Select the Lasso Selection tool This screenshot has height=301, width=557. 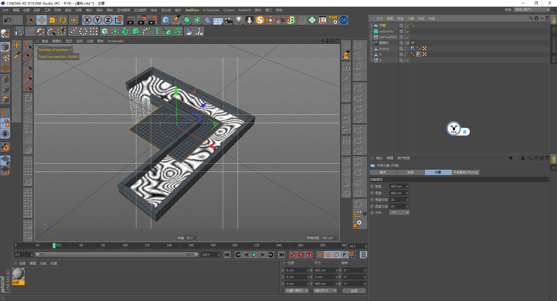click(28, 76)
